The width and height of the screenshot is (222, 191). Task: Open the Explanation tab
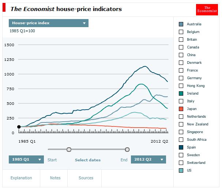click(21, 178)
